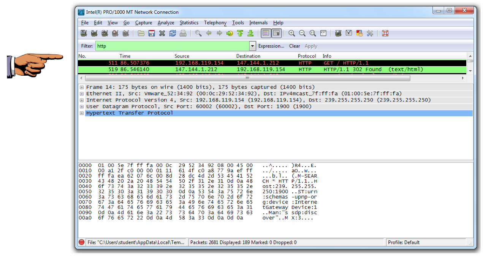Click the packet list horizontal scrollbar
The width and height of the screenshot is (483, 256).
click(247, 78)
